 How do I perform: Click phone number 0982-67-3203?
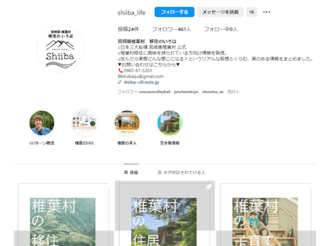138,70
